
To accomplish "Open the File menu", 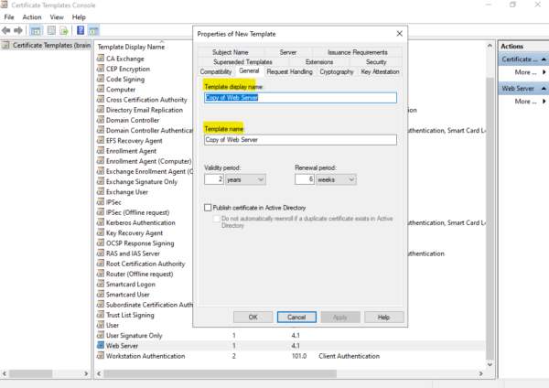I will (9, 17).
